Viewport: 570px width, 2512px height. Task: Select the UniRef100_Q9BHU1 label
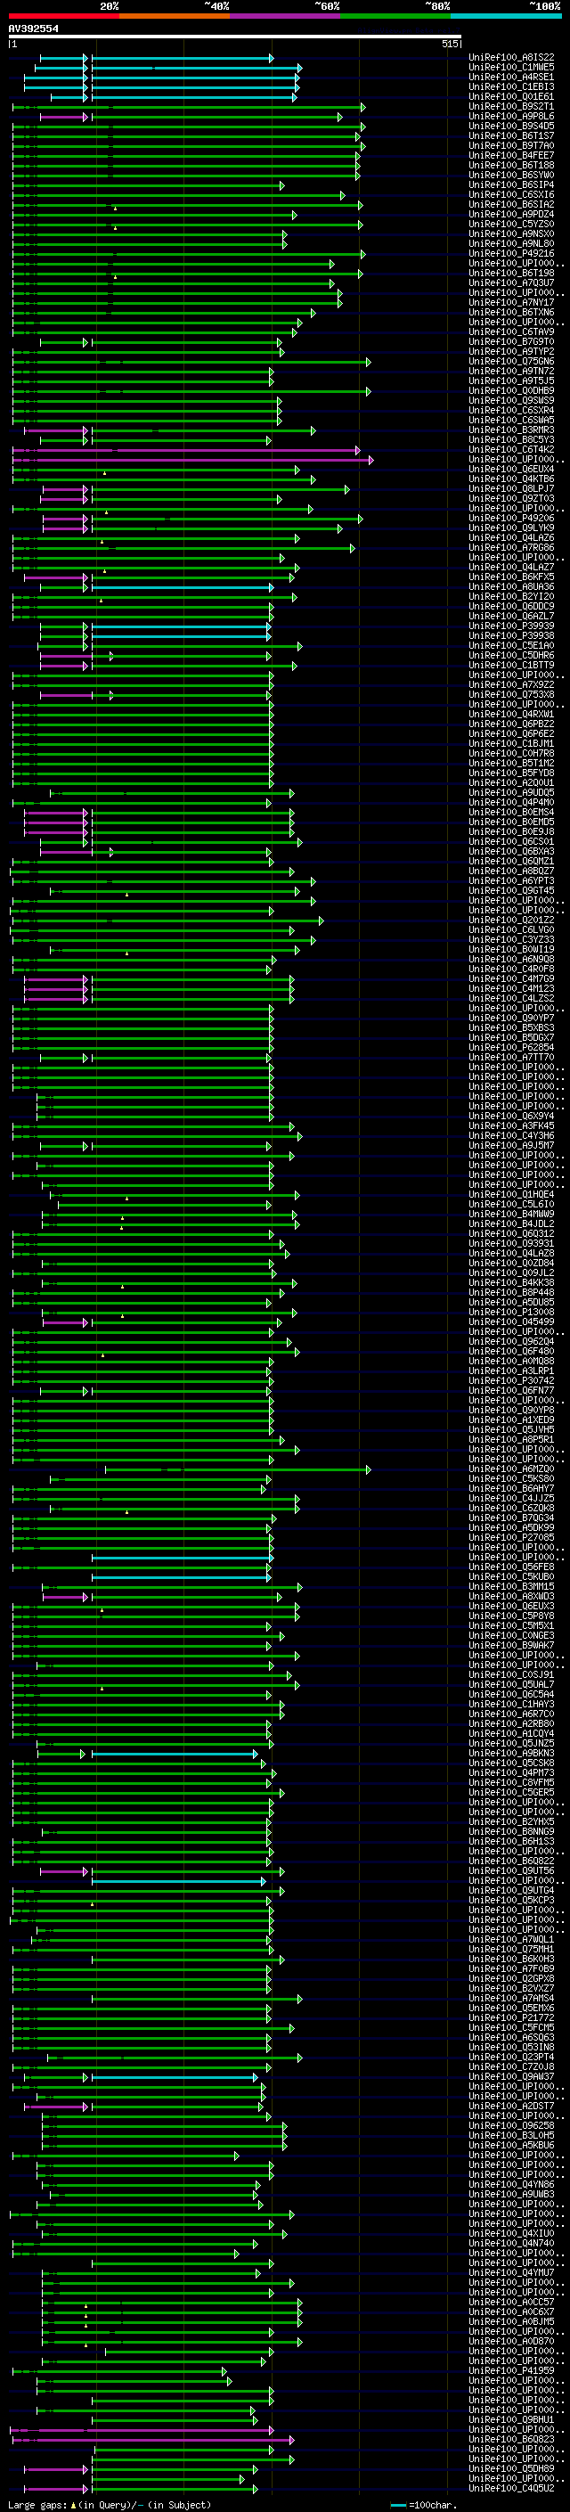coord(511,2420)
